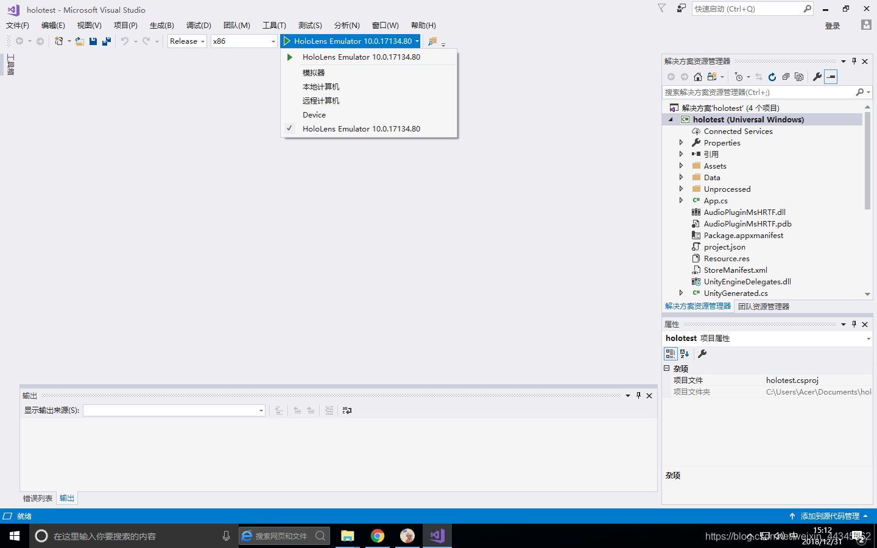The height and width of the screenshot is (548, 877).
Task: Click the Redo arrow icon
Action: (x=146, y=41)
